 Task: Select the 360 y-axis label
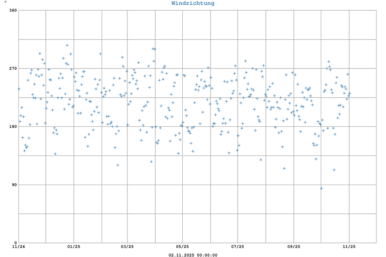coord(12,10)
